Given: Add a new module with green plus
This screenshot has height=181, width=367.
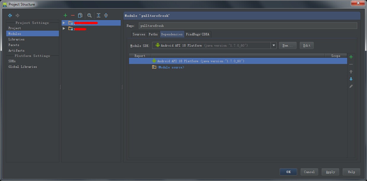Looking at the screenshot, I should point(65,15).
